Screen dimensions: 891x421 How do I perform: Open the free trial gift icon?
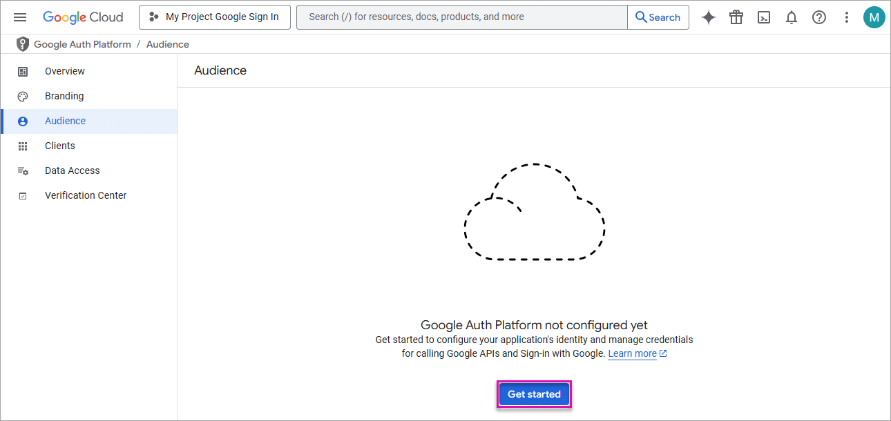(736, 17)
